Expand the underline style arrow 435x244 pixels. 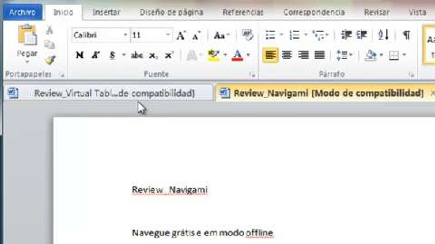[124, 55]
